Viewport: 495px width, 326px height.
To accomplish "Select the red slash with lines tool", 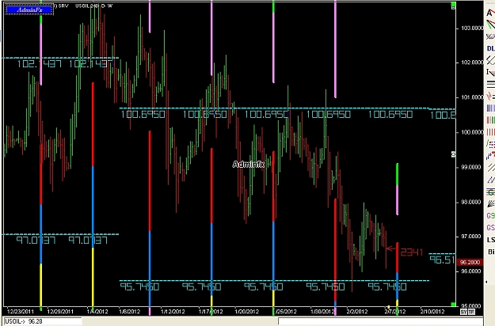I will pos(490,96).
